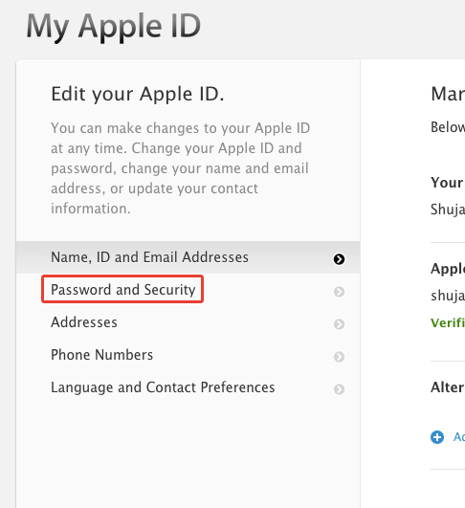465x508 pixels.
Task: Click the My Apple ID page title
Action: (x=114, y=27)
